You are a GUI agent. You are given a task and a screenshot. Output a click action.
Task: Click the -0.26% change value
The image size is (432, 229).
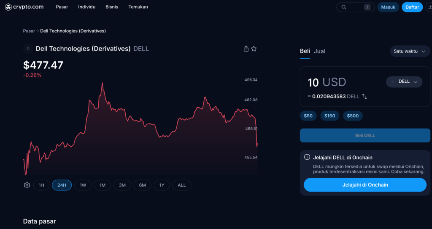(x=32, y=75)
